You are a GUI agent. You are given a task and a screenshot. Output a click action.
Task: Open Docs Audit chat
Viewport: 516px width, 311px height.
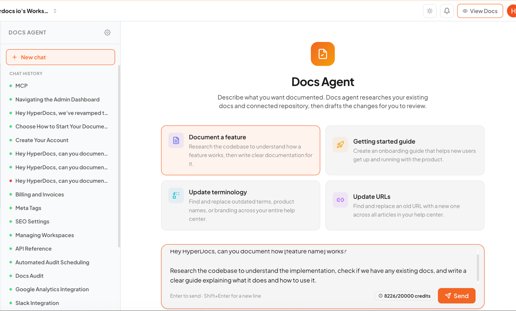pyautogui.click(x=29, y=276)
